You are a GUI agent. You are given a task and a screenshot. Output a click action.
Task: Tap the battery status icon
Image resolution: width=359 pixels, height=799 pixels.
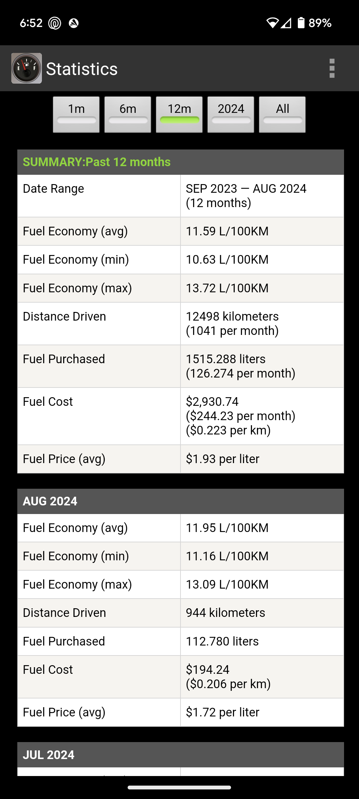tap(301, 23)
